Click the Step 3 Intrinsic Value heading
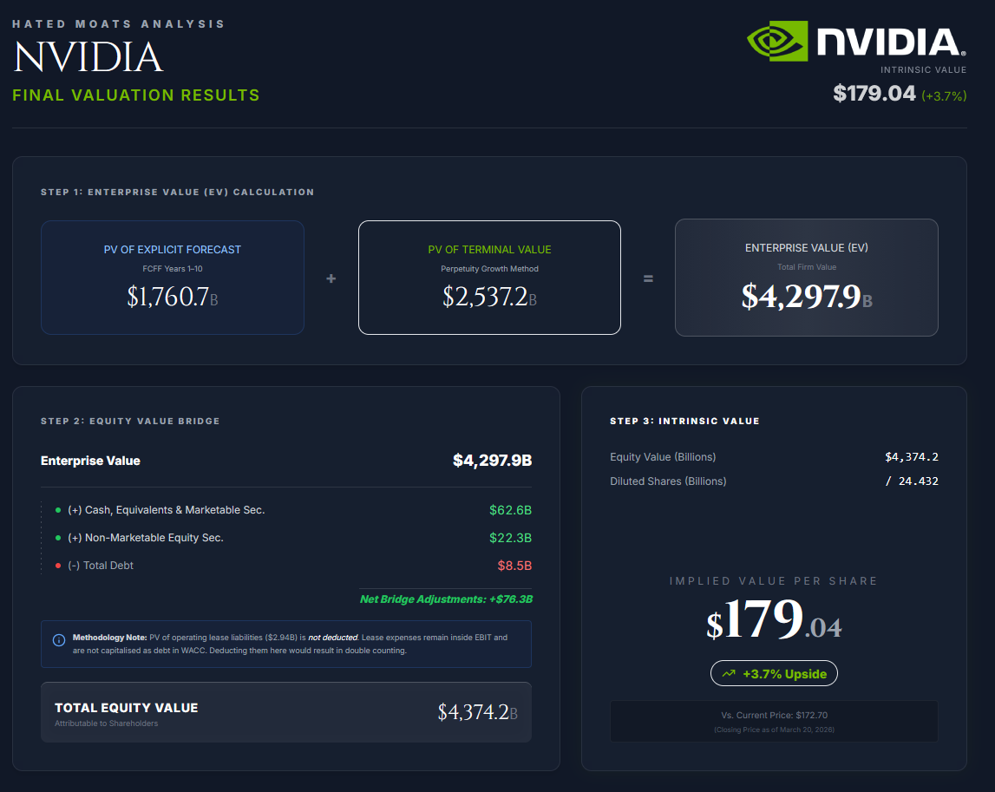Screen dimensions: 995x792 684,422
